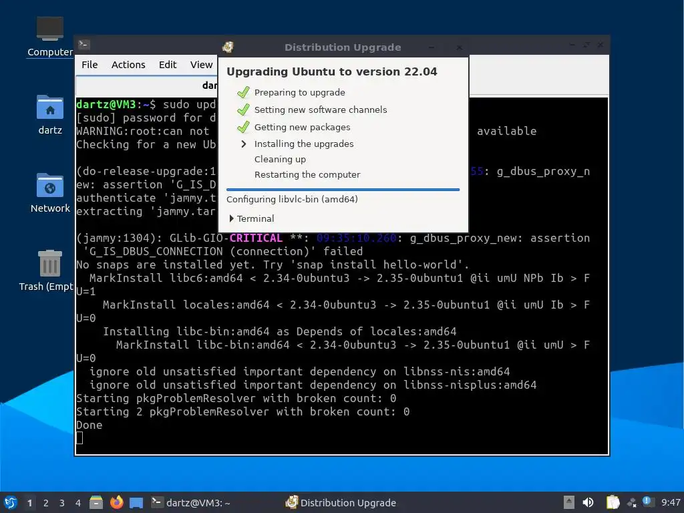Click the Setting new software channels checkmark
The height and width of the screenshot is (513, 684).
click(x=243, y=110)
